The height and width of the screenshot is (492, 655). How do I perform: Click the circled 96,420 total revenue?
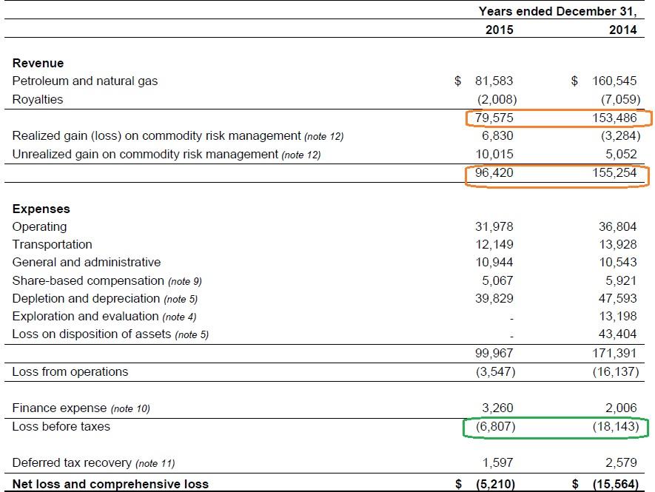[x=494, y=172]
